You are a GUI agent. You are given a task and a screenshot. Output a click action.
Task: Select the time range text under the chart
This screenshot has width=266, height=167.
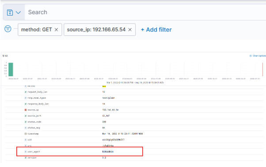pos(135,83)
